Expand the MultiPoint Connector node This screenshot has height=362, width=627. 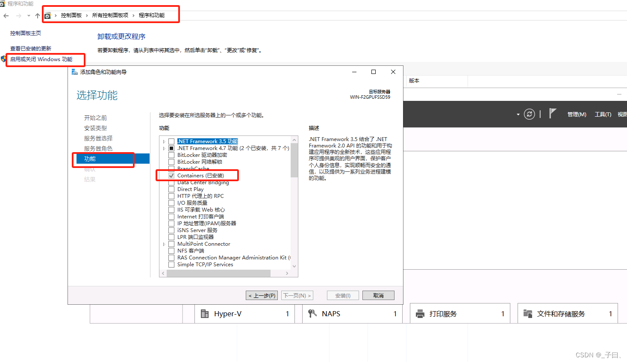point(164,244)
